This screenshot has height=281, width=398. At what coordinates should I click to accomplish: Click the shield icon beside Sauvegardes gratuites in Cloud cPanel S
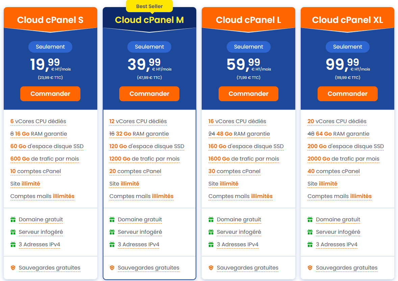point(13,268)
